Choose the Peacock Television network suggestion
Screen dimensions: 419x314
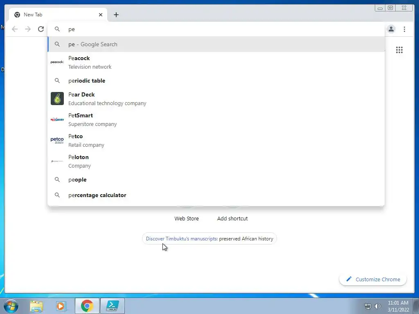coord(216,62)
